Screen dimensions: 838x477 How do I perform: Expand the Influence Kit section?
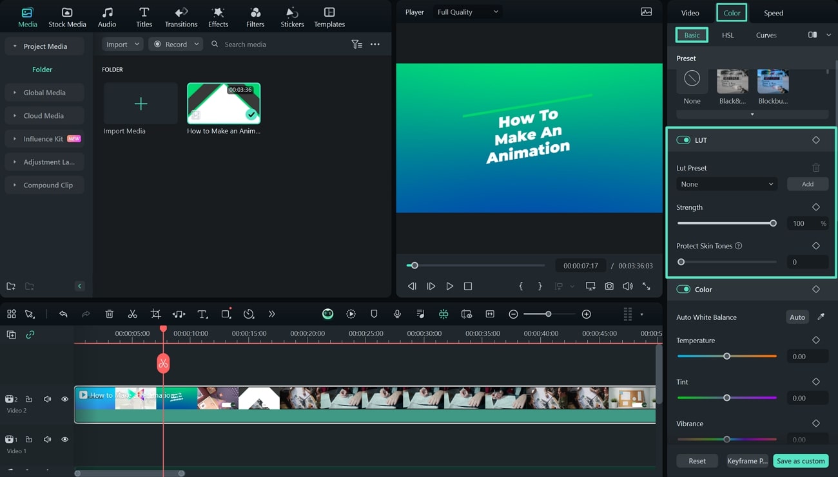[44, 139]
